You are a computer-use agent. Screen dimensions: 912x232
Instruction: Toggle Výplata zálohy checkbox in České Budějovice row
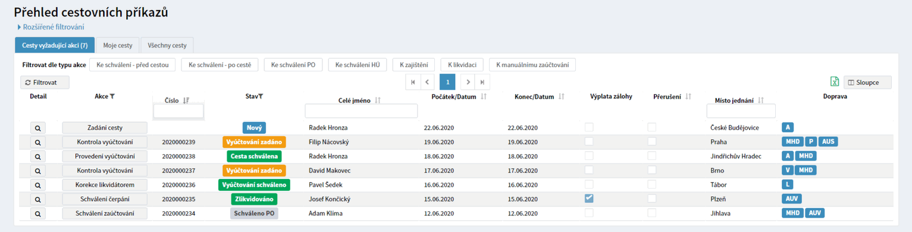click(x=589, y=127)
